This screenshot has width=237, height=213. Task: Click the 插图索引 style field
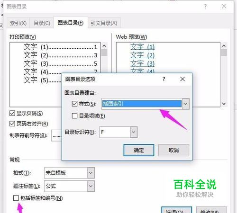(x=142, y=104)
